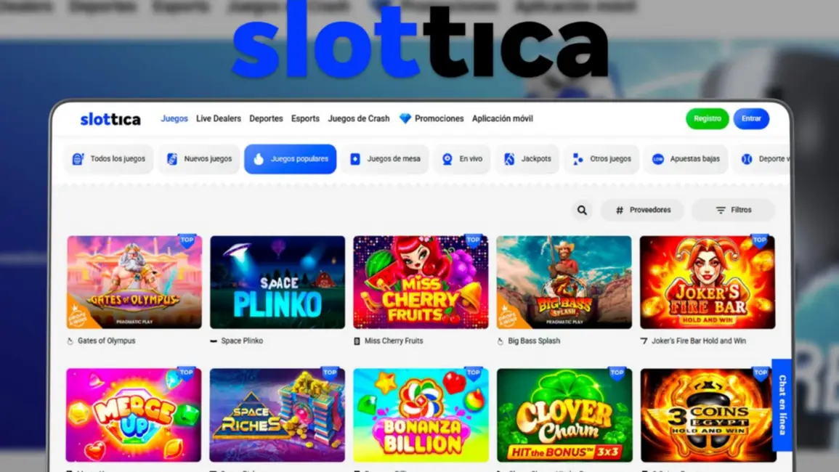Viewport: 839px width, 472px height.
Task: Go to Juegos de Crash section
Action: pos(359,119)
